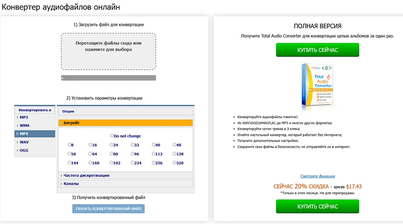The image size is (403, 224).
Task: Choose the Do not change bitrate option
Action: tap(112, 136)
